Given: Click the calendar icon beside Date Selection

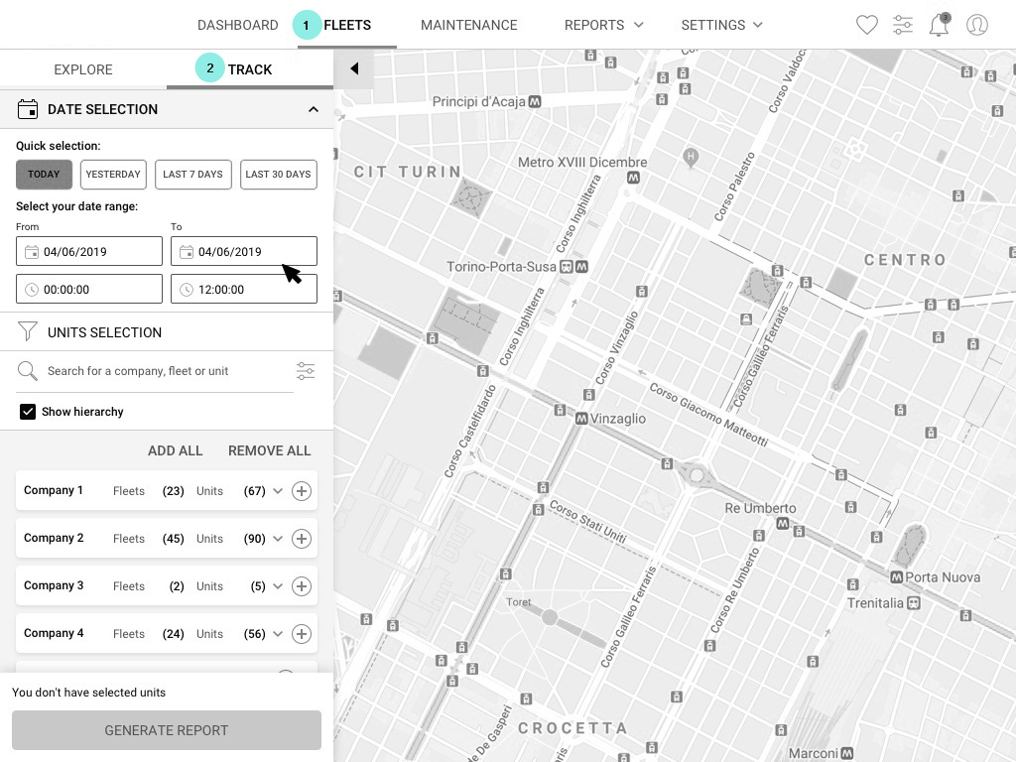Looking at the screenshot, I should 27,109.
